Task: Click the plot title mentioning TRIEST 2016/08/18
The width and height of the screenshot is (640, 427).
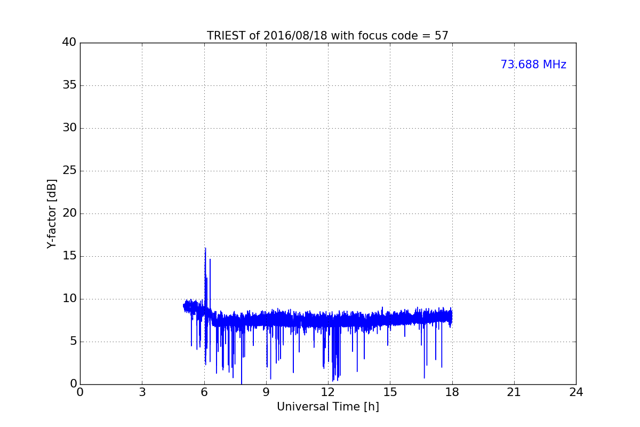Action: (327, 36)
